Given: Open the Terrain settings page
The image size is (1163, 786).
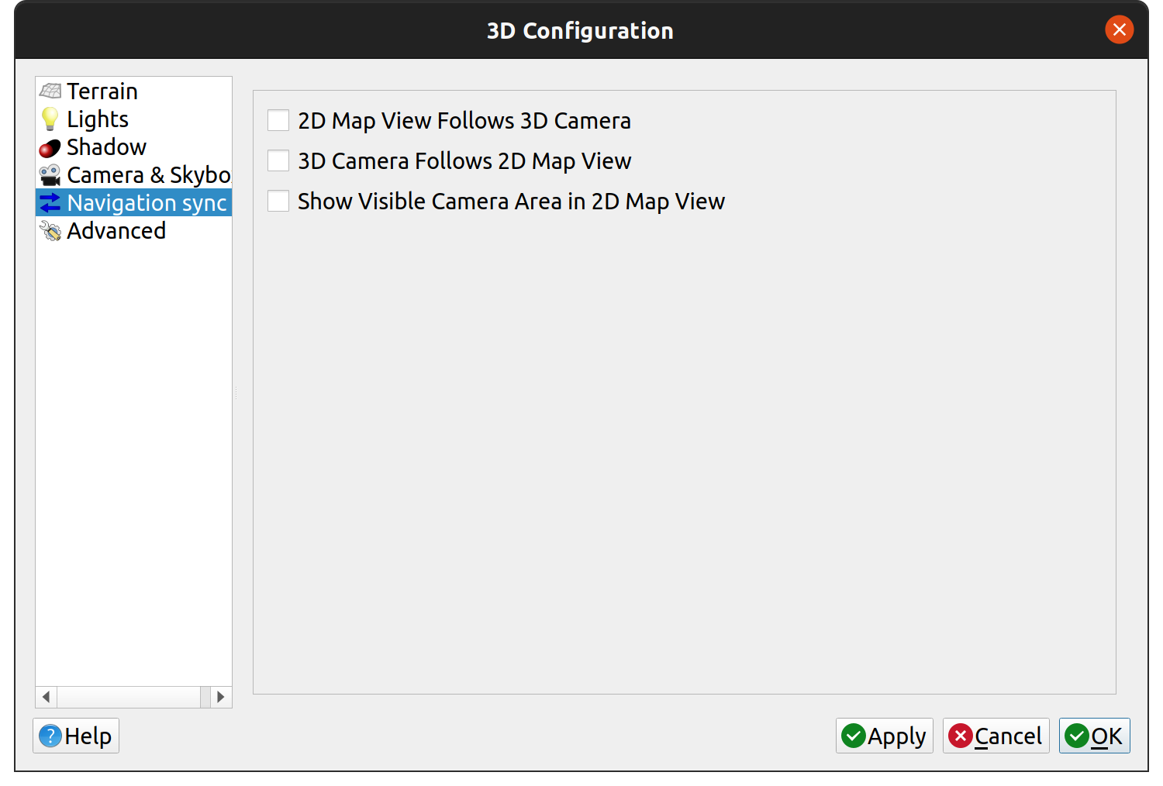Looking at the screenshot, I should pyautogui.click(x=102, y=91).
